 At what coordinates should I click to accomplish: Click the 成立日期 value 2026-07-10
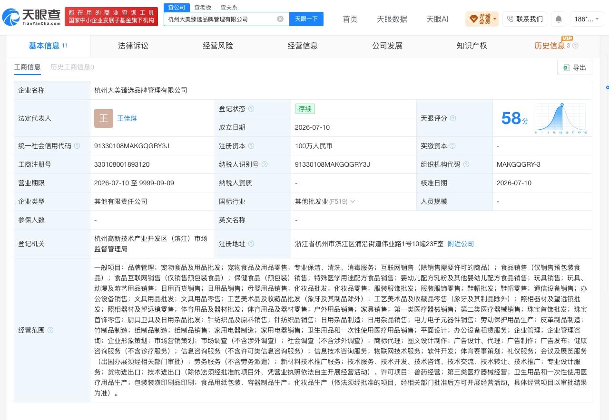tap(312, 127)
